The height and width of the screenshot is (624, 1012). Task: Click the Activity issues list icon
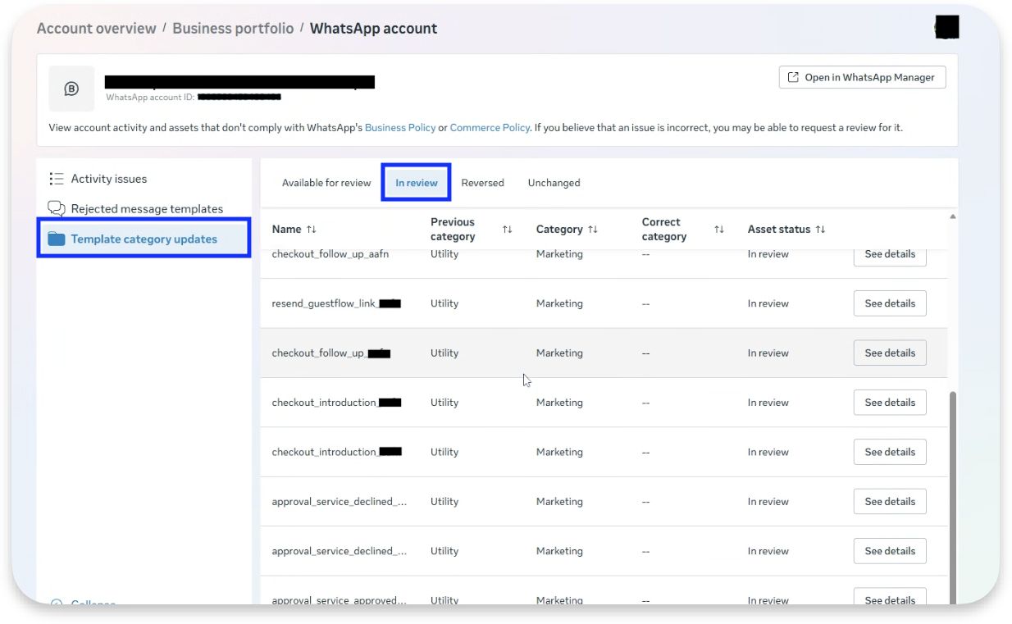57,179
